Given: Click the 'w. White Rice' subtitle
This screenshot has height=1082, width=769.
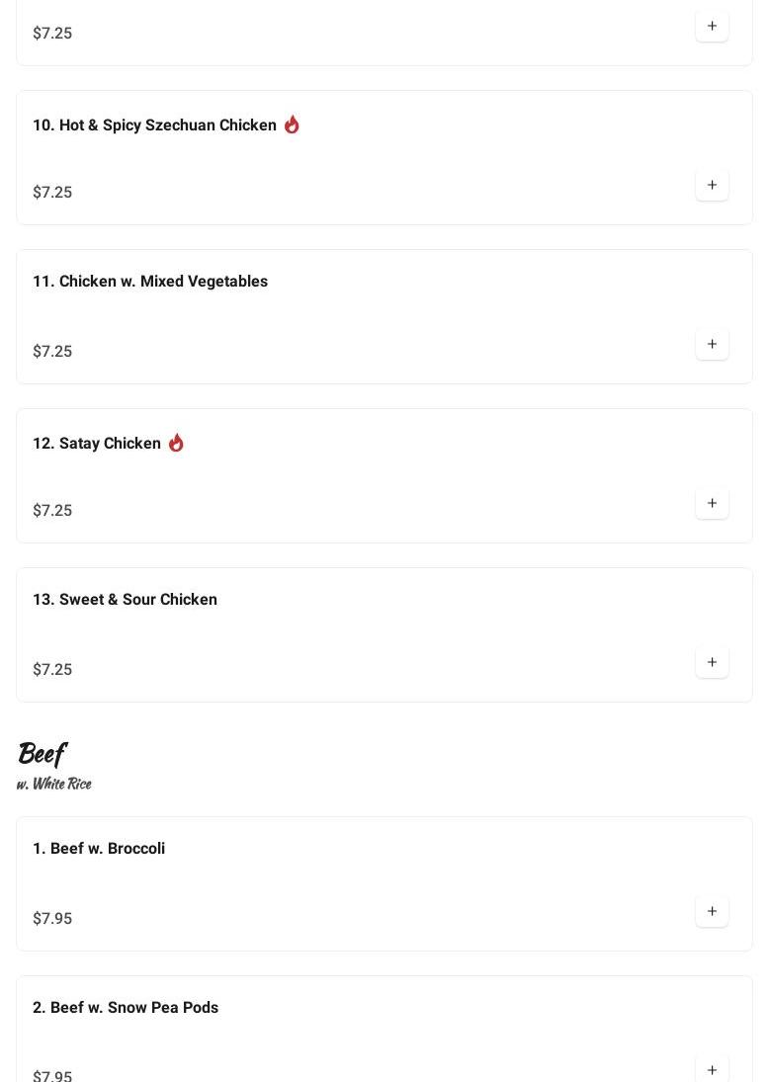Looking at the screenshot, I should 54,784.
